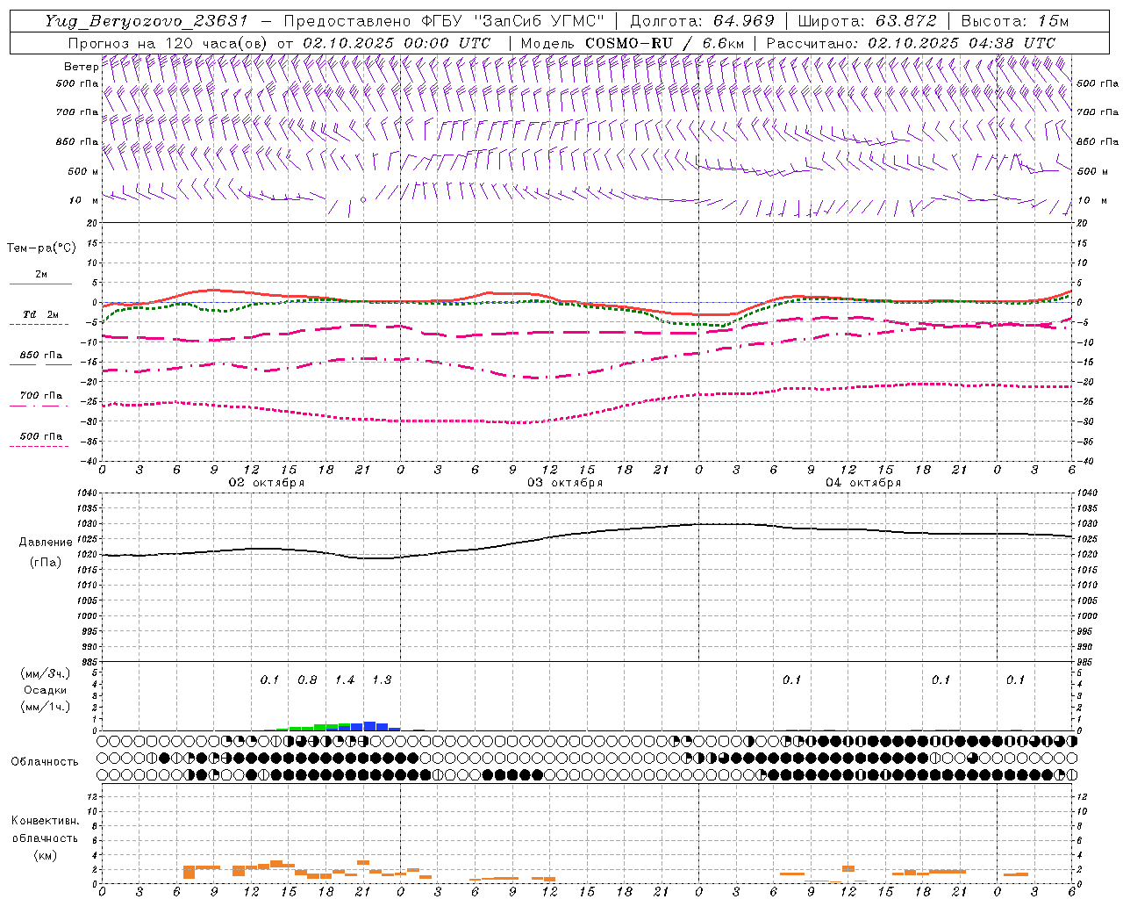The height and width of the screenshot is (899, 1123).
Task: Click the Td 2м dew point legend entry
Action: (x=41, y=314)
